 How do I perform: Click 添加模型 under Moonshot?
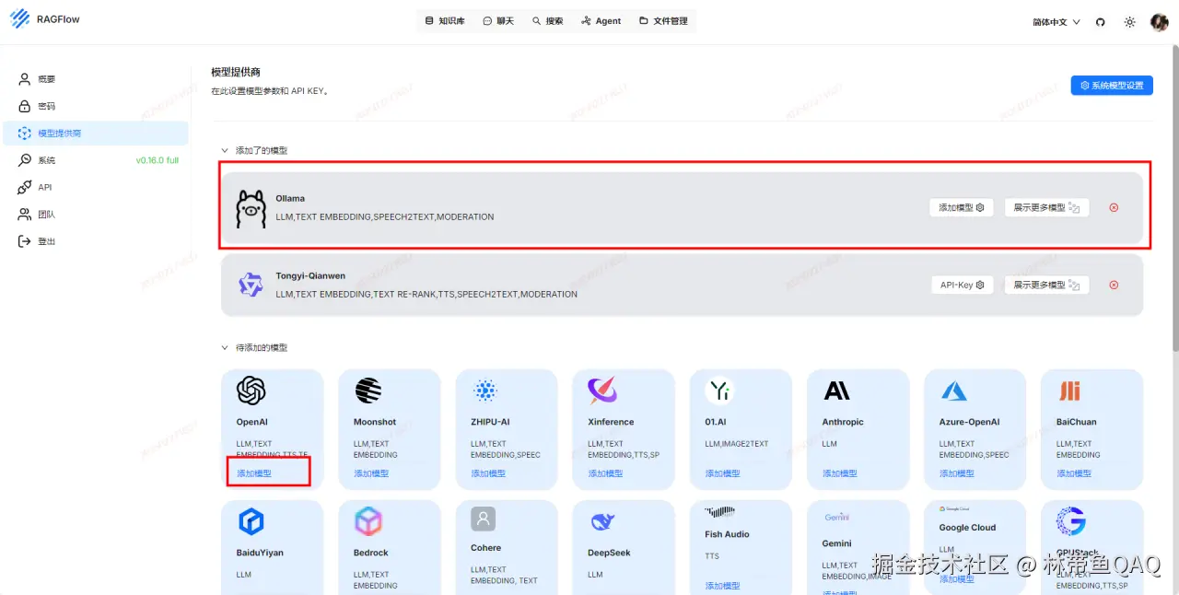[371, 473]
